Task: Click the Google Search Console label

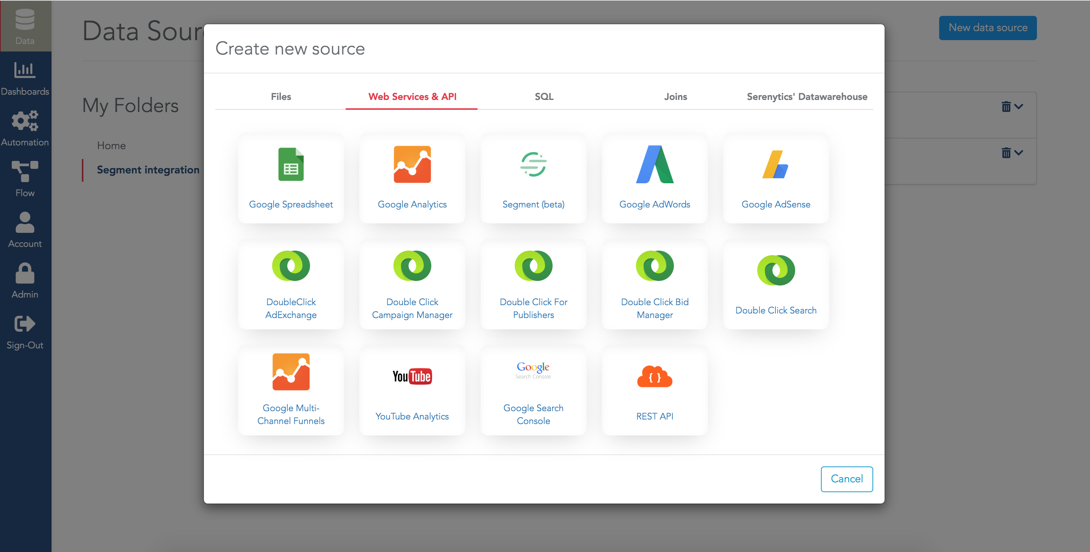Action: pos(534,414)
